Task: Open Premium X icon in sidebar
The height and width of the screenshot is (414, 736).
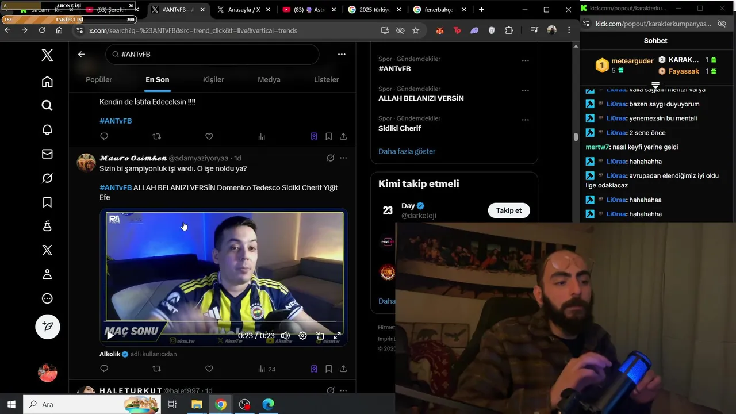Action: [x=47, y=250]
